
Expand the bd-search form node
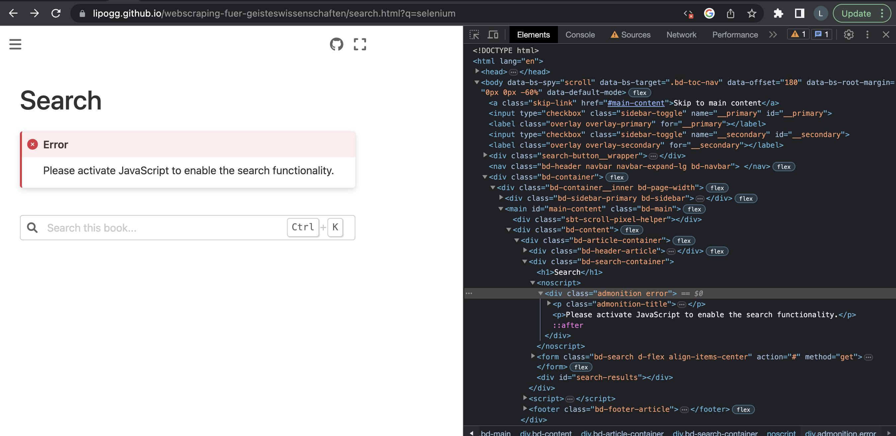pos(533,356)
